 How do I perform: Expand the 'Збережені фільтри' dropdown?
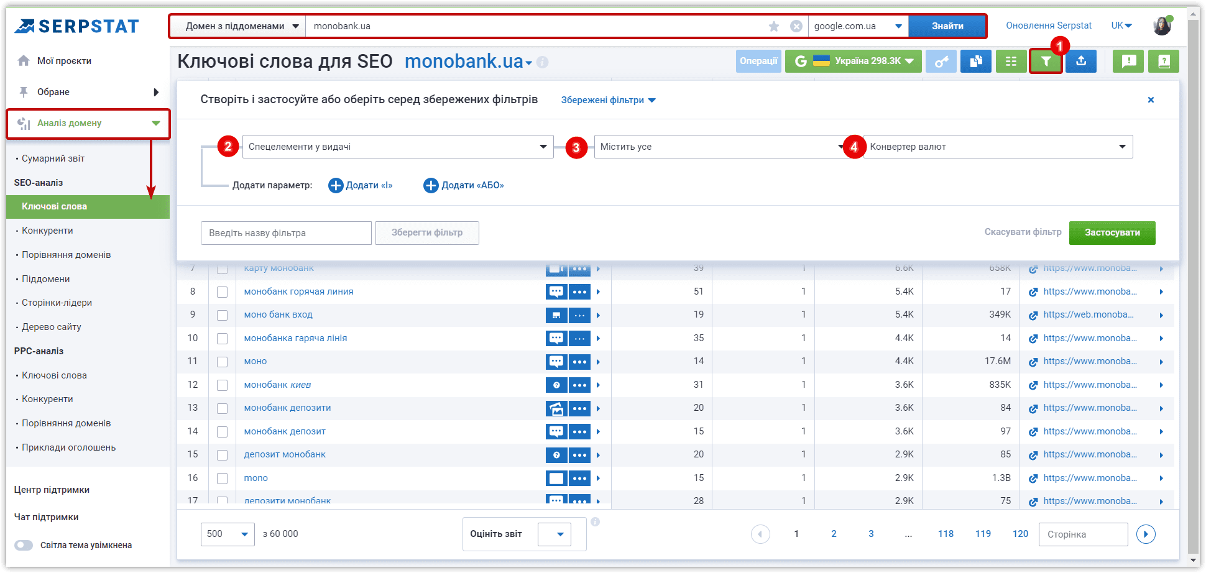tap(608, 100)
